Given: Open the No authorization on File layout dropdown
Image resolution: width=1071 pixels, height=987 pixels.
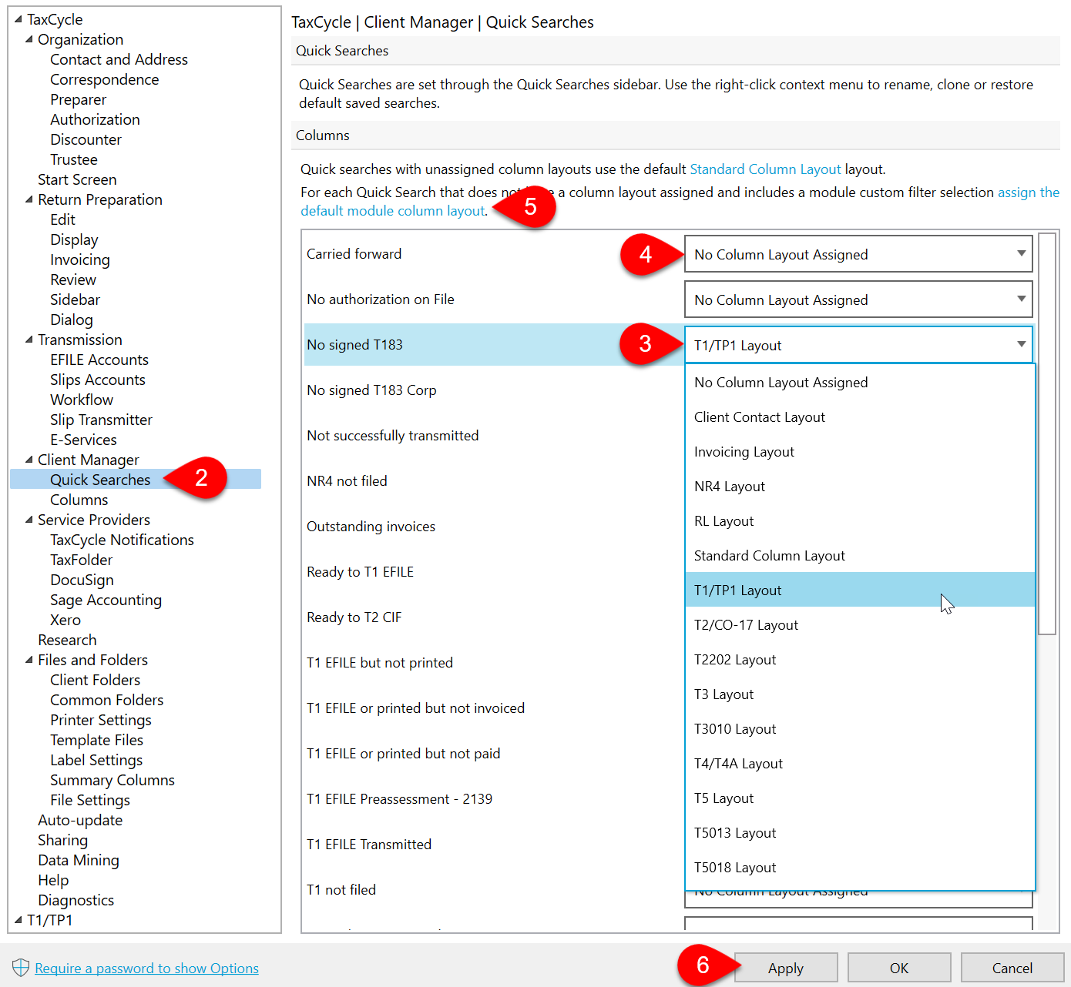Looking at the screenshot, I should pos(858,299).
